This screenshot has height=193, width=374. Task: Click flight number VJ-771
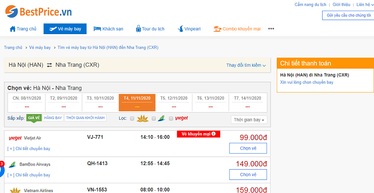pos(95,137)
